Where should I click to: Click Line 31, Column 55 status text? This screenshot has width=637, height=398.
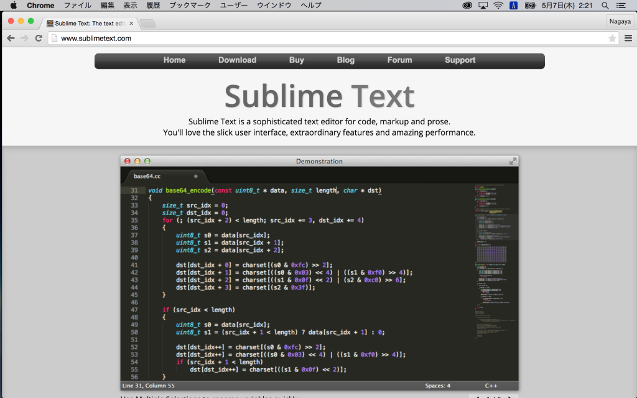148,386
